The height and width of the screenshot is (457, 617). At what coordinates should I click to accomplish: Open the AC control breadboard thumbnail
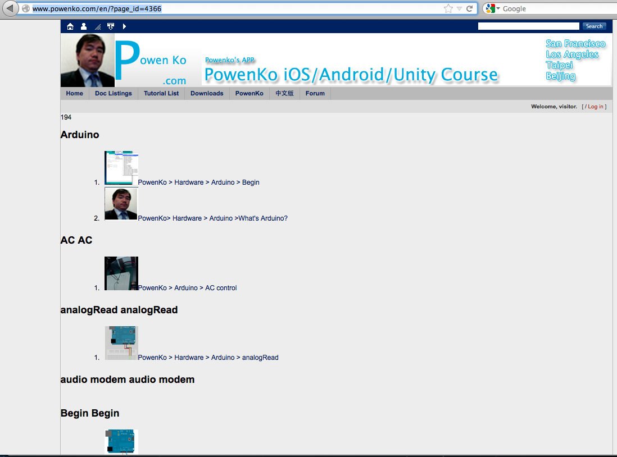tap(121, 273)
